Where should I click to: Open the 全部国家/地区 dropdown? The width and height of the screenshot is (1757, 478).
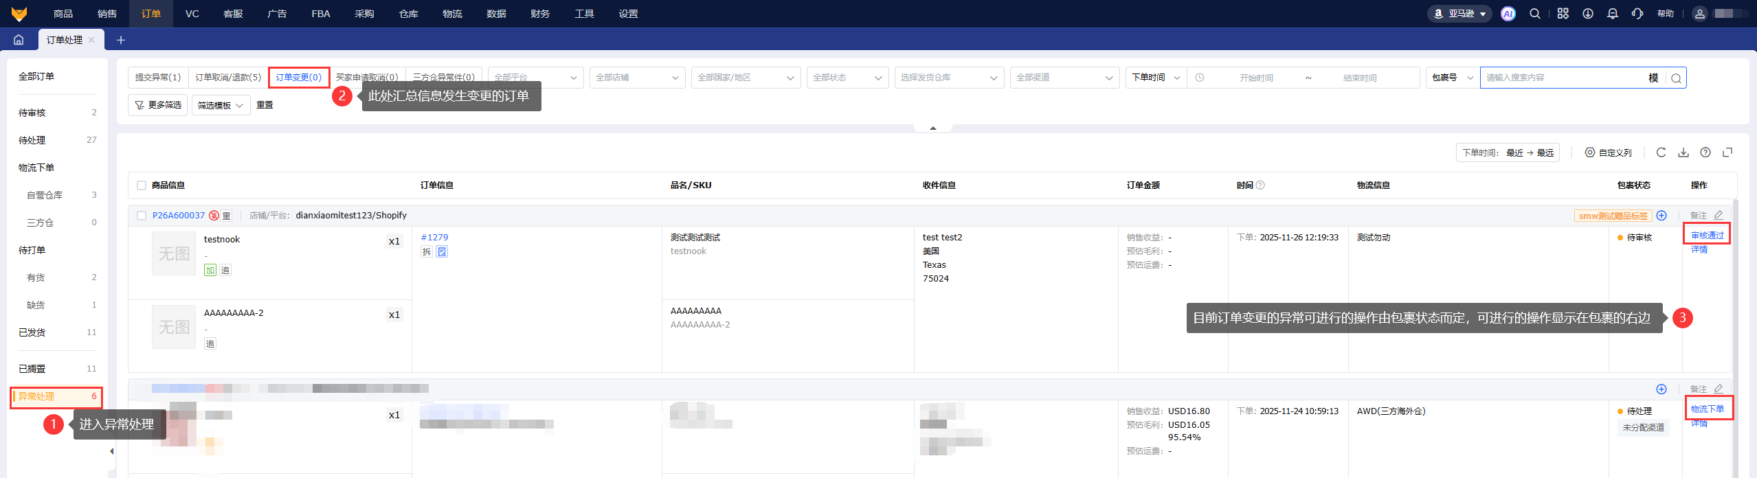click(x=746, y=78)
